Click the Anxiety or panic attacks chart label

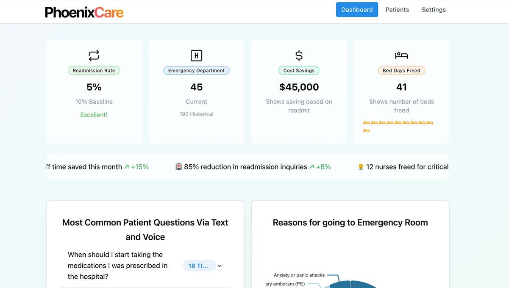click(x=299, y=275)
